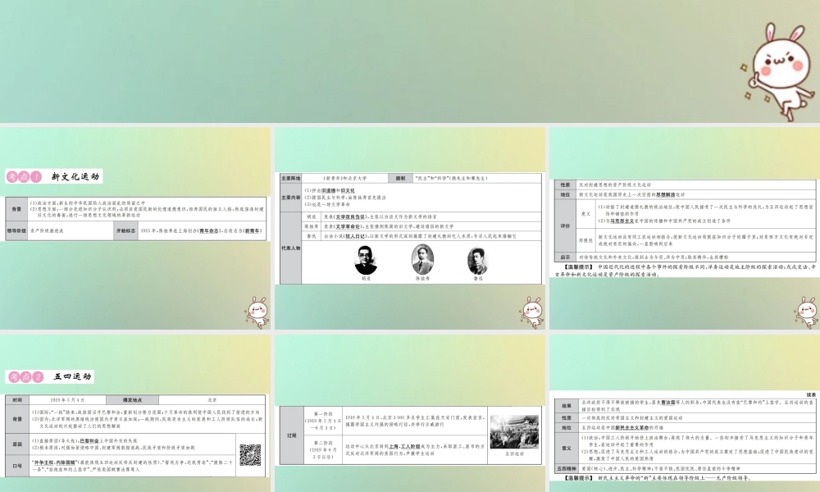This screenshot has width=820, height=492.
Task: Click the underlined 文学改良刍议 text
Action: pos(350,216)
